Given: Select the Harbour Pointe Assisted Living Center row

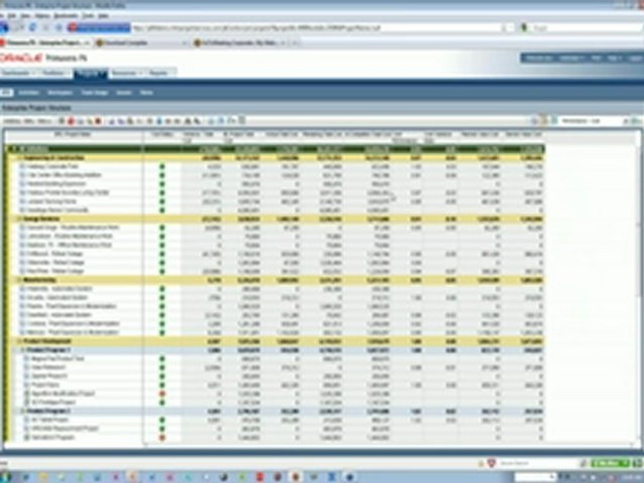Looking at the screenshot, I should (275, 193).
